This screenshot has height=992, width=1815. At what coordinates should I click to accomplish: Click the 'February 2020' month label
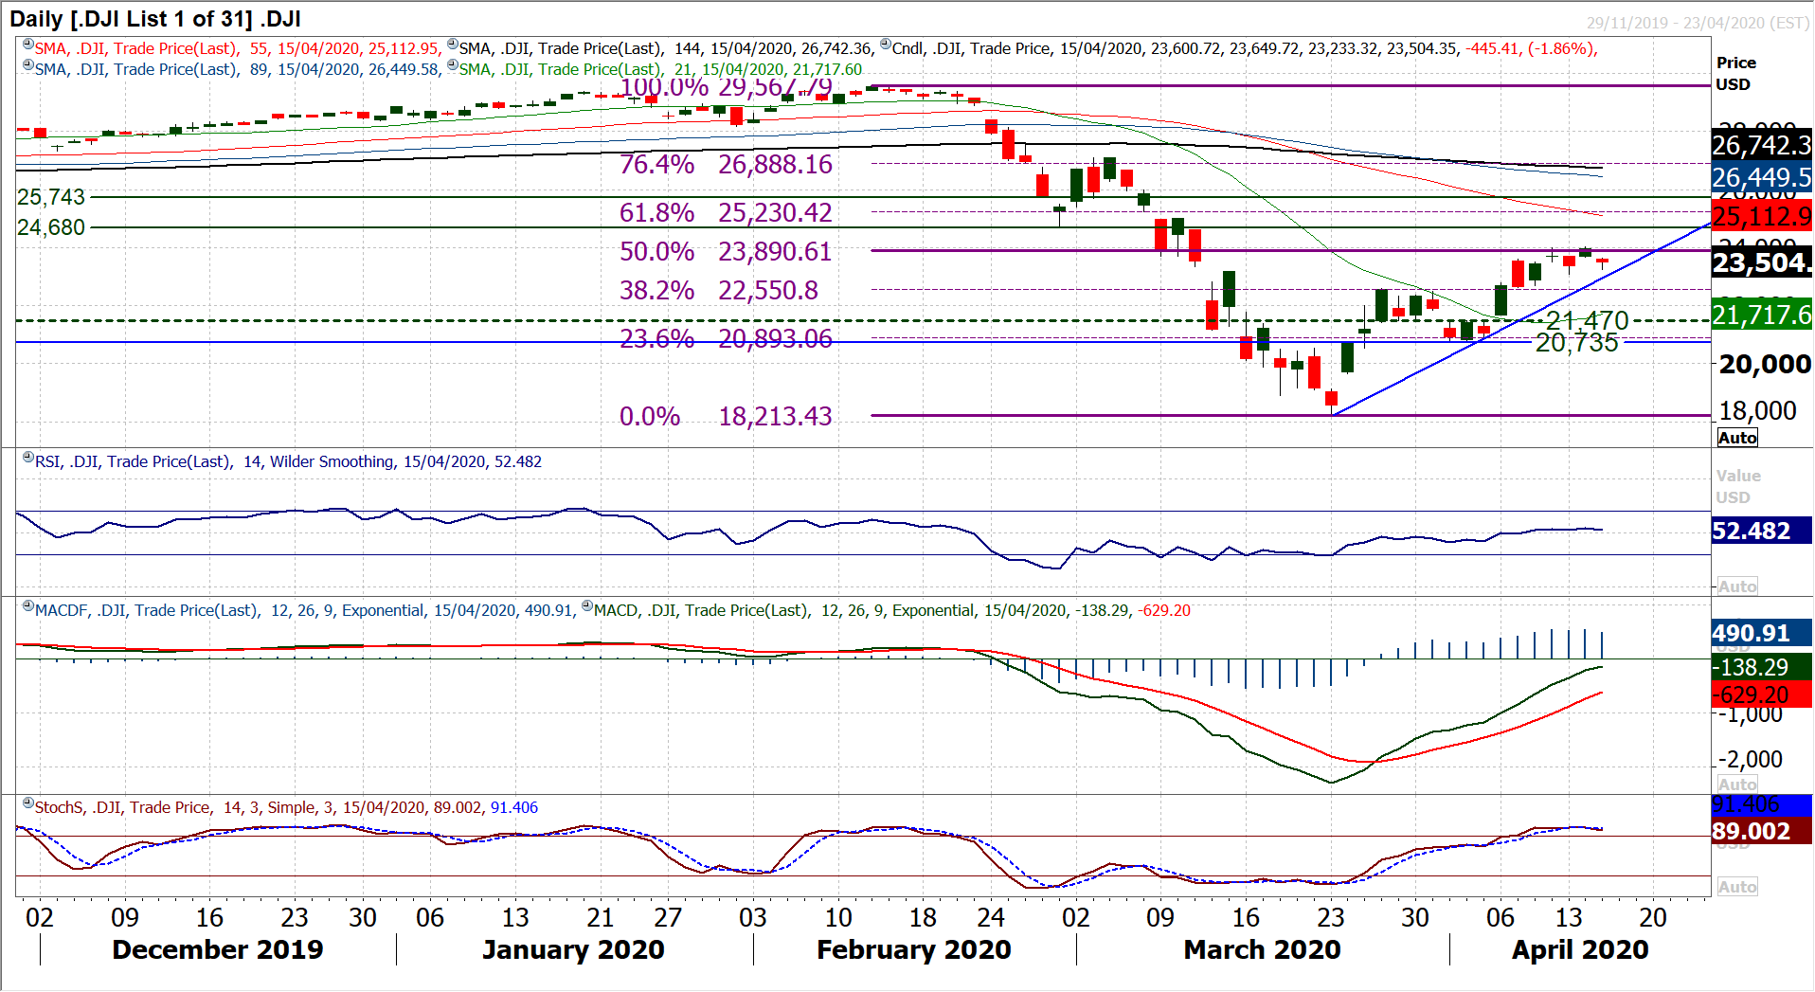pyautogui.click(x=914, y=949)
